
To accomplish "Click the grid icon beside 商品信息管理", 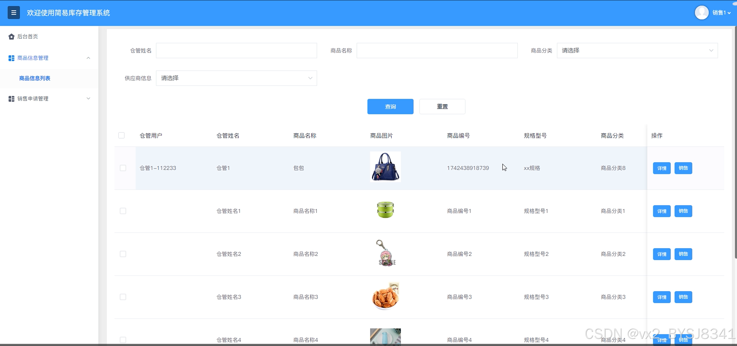I will click(x=11, y=58).
